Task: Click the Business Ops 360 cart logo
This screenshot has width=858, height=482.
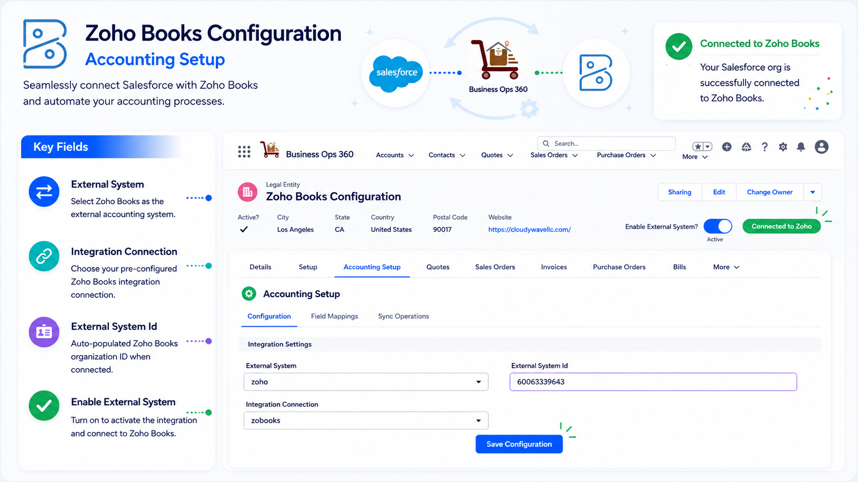Action: click(270, 150)
